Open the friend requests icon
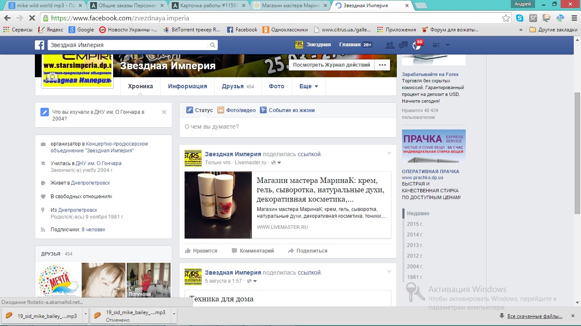This screenshot has width=581, height=326. [389, 45]
